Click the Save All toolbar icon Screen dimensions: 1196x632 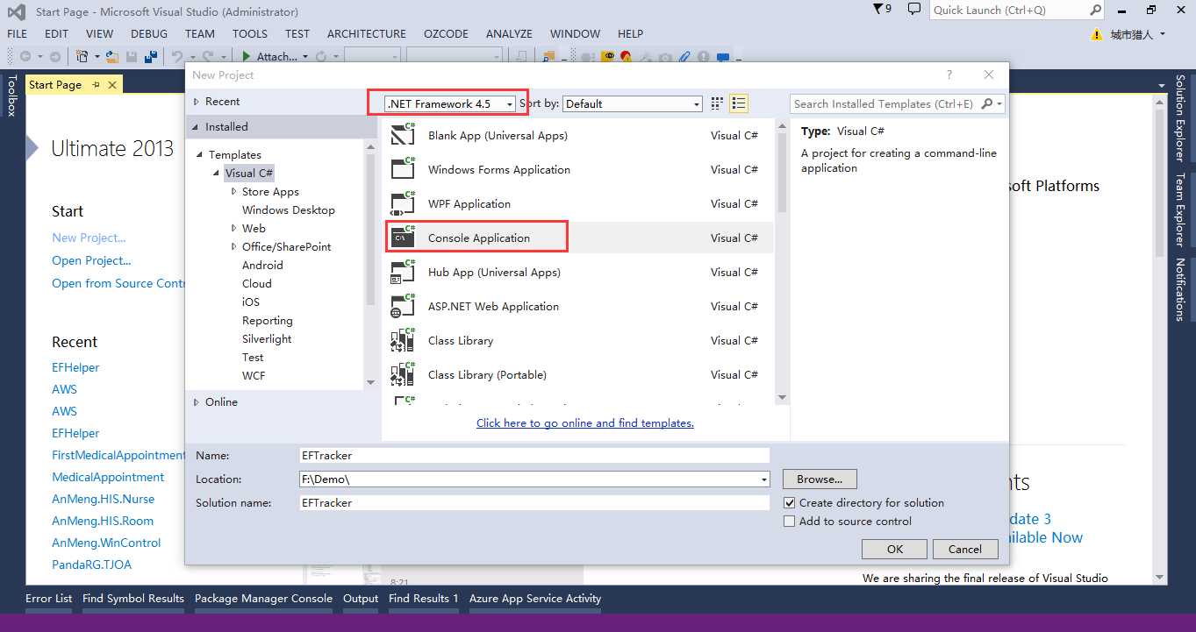pyautogui.click(x=151, y=56)
